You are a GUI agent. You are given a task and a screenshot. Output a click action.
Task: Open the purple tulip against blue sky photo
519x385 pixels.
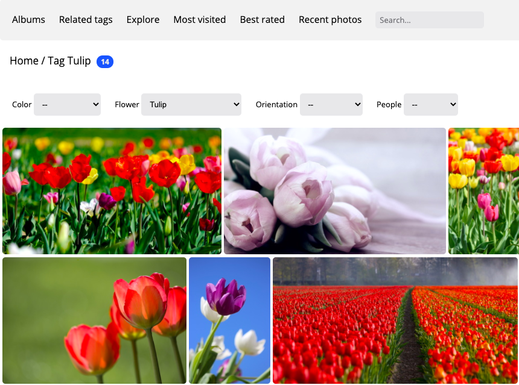[230, 321]
